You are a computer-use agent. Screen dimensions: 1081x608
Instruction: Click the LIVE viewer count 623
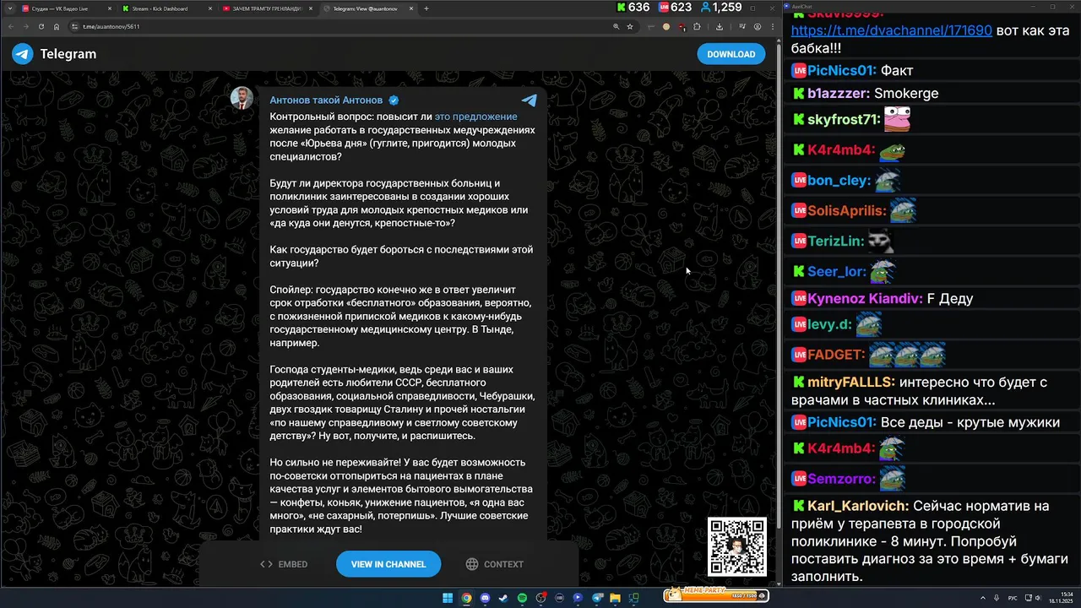pos(675,8)
